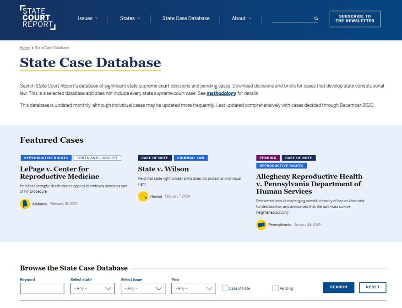Click the Hawaii state icon
The image size is (402, 308).
143,196
